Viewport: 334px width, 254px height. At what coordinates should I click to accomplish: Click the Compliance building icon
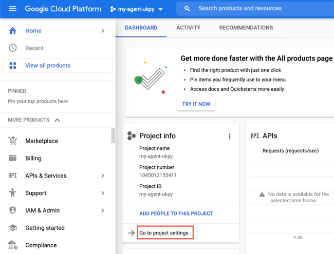pyautogui.click(x=13, y=245)
